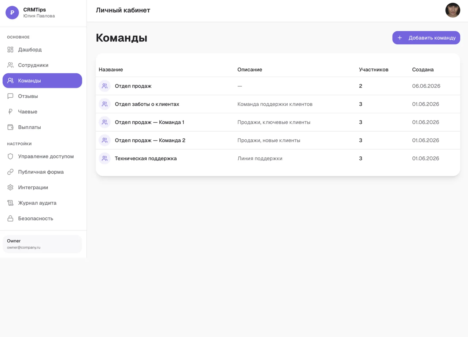Viewport: 468px width, 337px height.
Task: Click the CRMTips ruble logo icon
Action: pyautogui.click(x=12, y=13)
